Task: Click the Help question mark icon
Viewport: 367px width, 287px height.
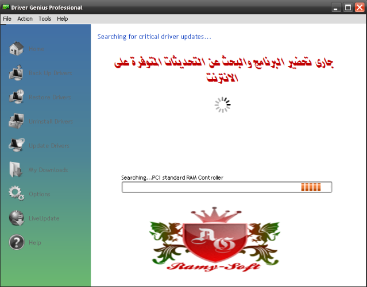Action: pos(17,242)
